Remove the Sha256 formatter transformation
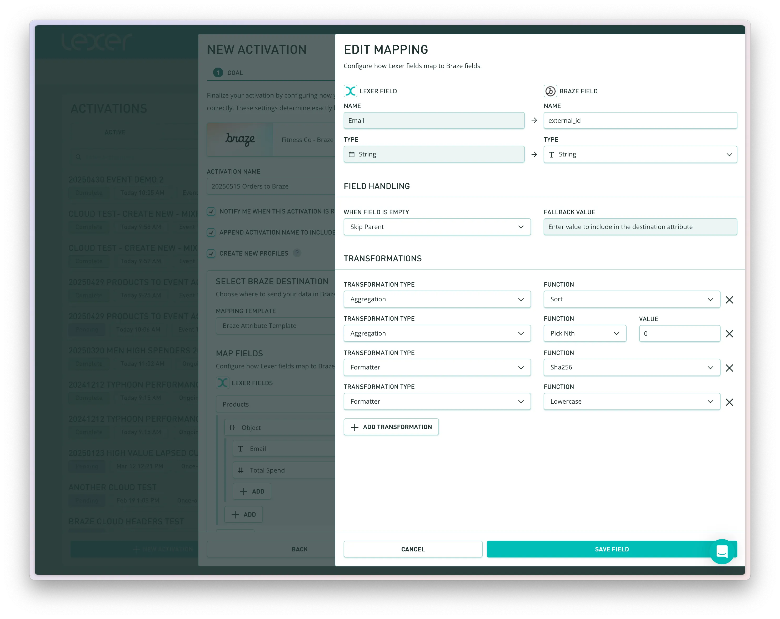The width and height of the screenshot is (780, 619). [x=729, y=368]
